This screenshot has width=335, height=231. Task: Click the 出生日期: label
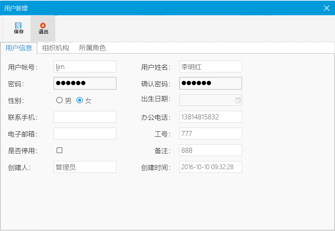pyautogui.click(x=156, y=99)
